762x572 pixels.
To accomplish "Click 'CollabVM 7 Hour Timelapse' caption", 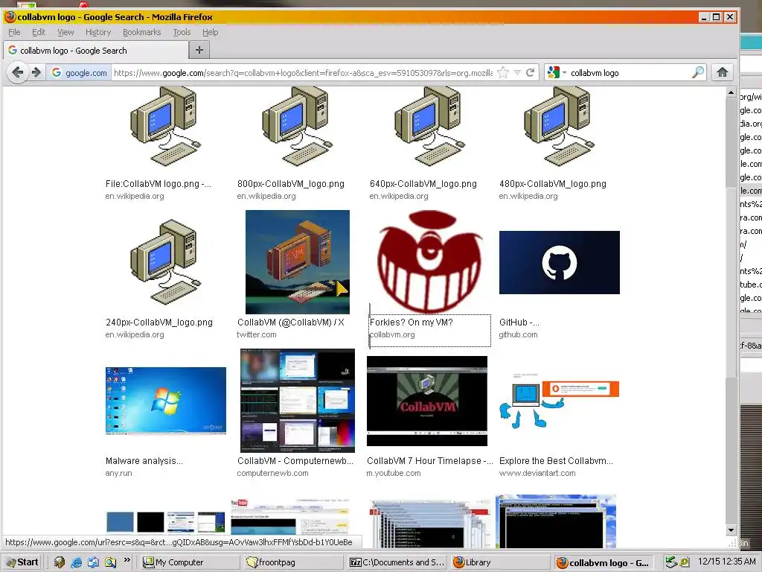I will click(430, 460).
